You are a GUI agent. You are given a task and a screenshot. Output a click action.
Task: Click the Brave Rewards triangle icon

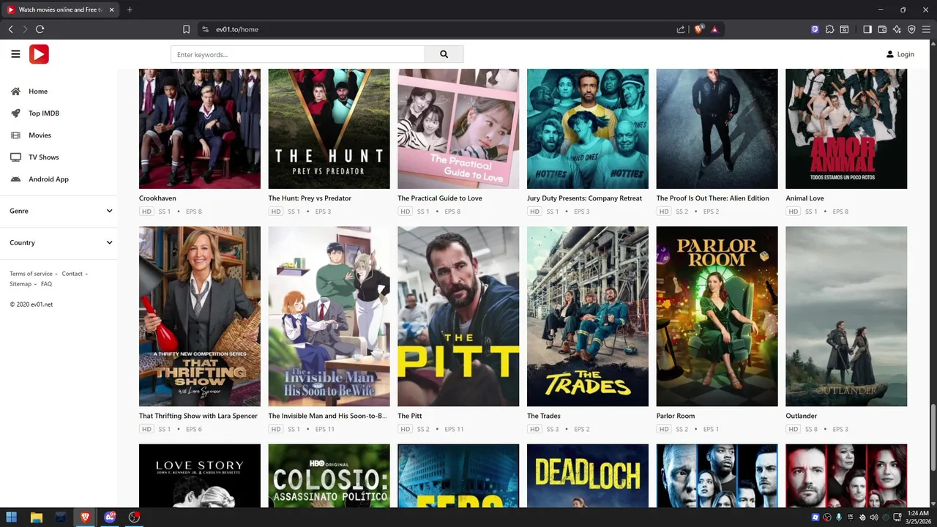714,29
